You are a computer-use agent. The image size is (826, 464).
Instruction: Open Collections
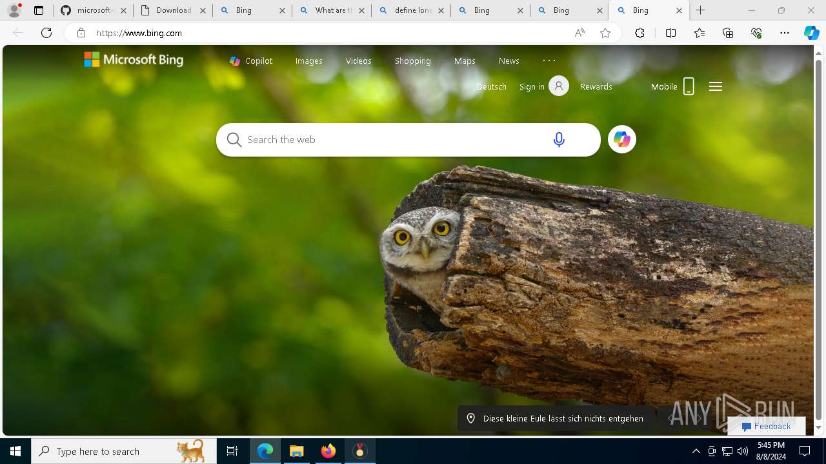pyautogui.click(x=728, y=33)
